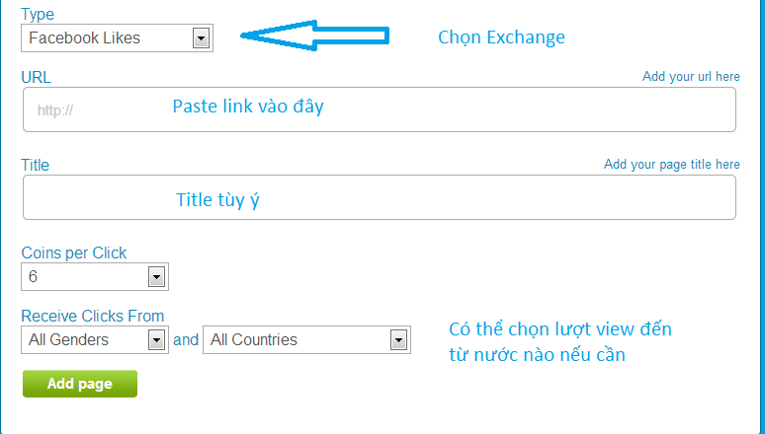Click the 'Title' field label
This screenshot has width=765, height=434.
(36, 165)
